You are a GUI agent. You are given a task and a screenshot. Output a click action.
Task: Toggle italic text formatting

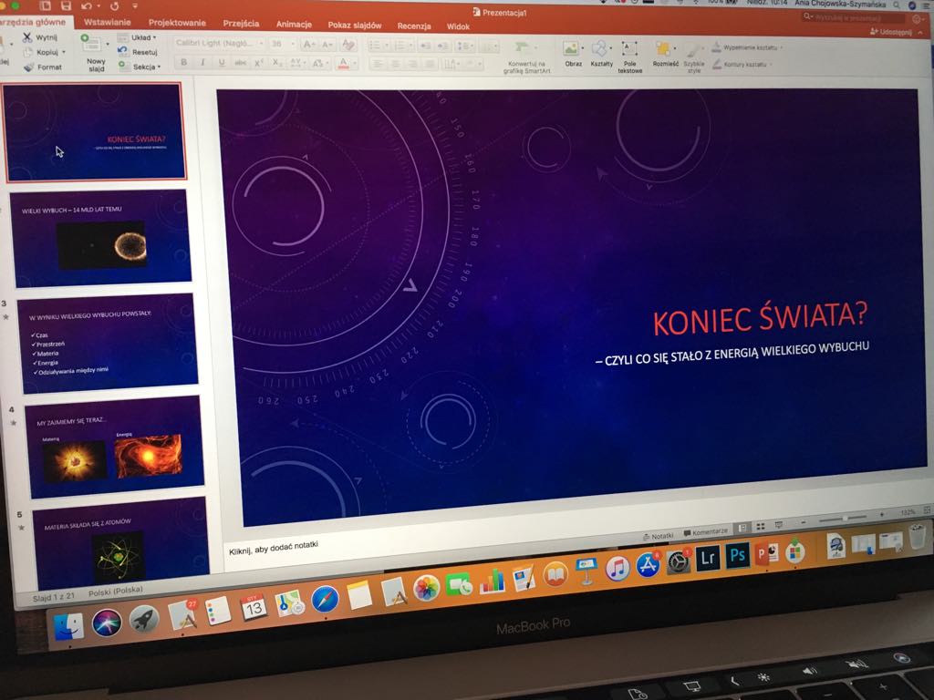coord(202,63)
